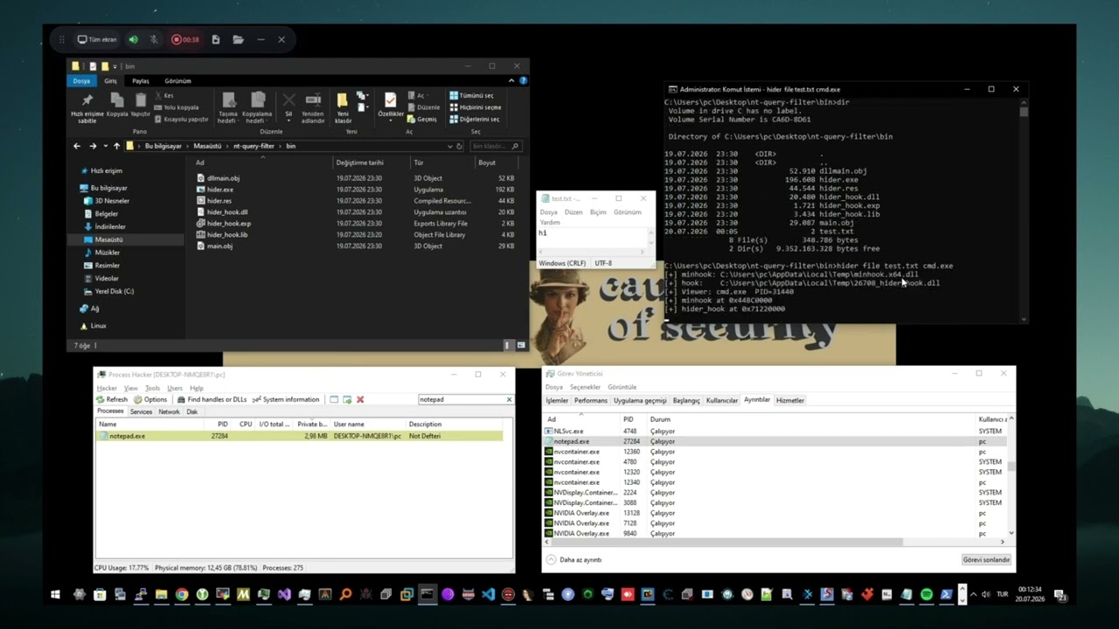The width and height of the screenshot is (1119, 629).
Task: Click the 'bin klasör' search field
Action: pyautogui.click(x=495, y=146)
